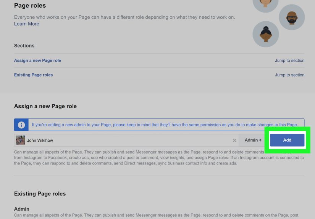The height and width of the screenshot is (219, 315).
Task: Clear John Wikihow with the X icon
Action: tap(234, 141)
